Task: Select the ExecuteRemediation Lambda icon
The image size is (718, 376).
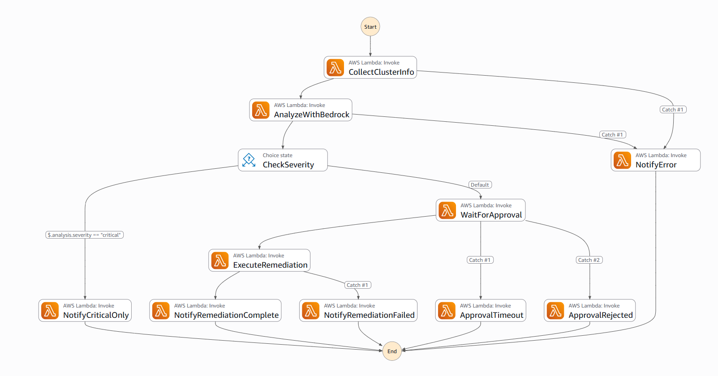Action: coord(220,261)
